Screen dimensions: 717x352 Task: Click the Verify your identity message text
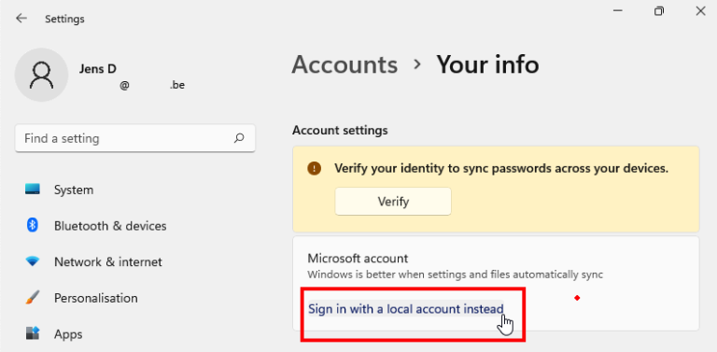coord(501,168)
